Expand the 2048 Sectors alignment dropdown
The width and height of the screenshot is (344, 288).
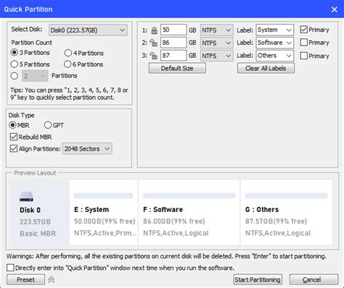click(87, 149)
